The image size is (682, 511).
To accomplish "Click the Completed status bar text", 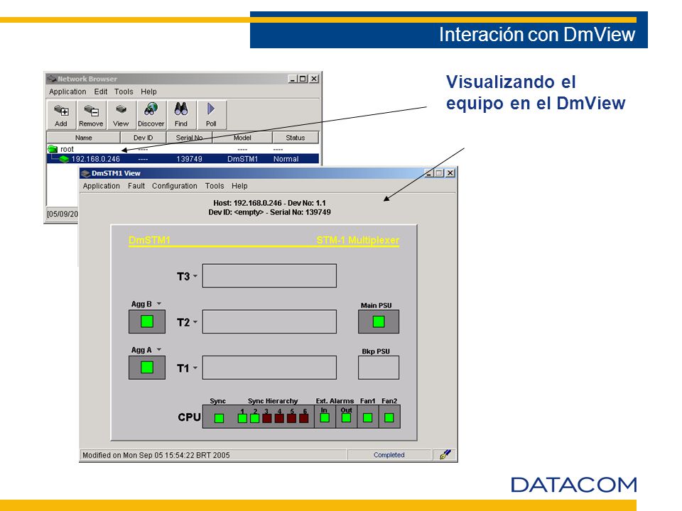I will click(x=389, y=455).
